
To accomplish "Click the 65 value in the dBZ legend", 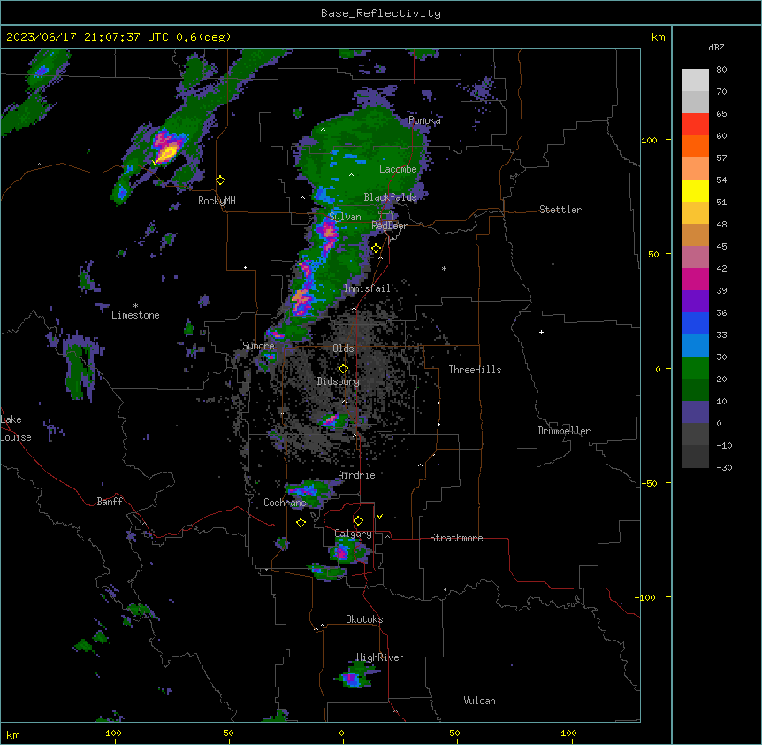I will 721,114.
